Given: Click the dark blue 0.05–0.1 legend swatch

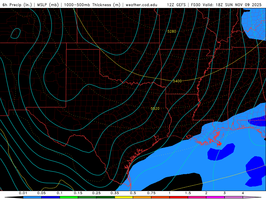Looking at the screenshot, I should [x=51, y=197].
